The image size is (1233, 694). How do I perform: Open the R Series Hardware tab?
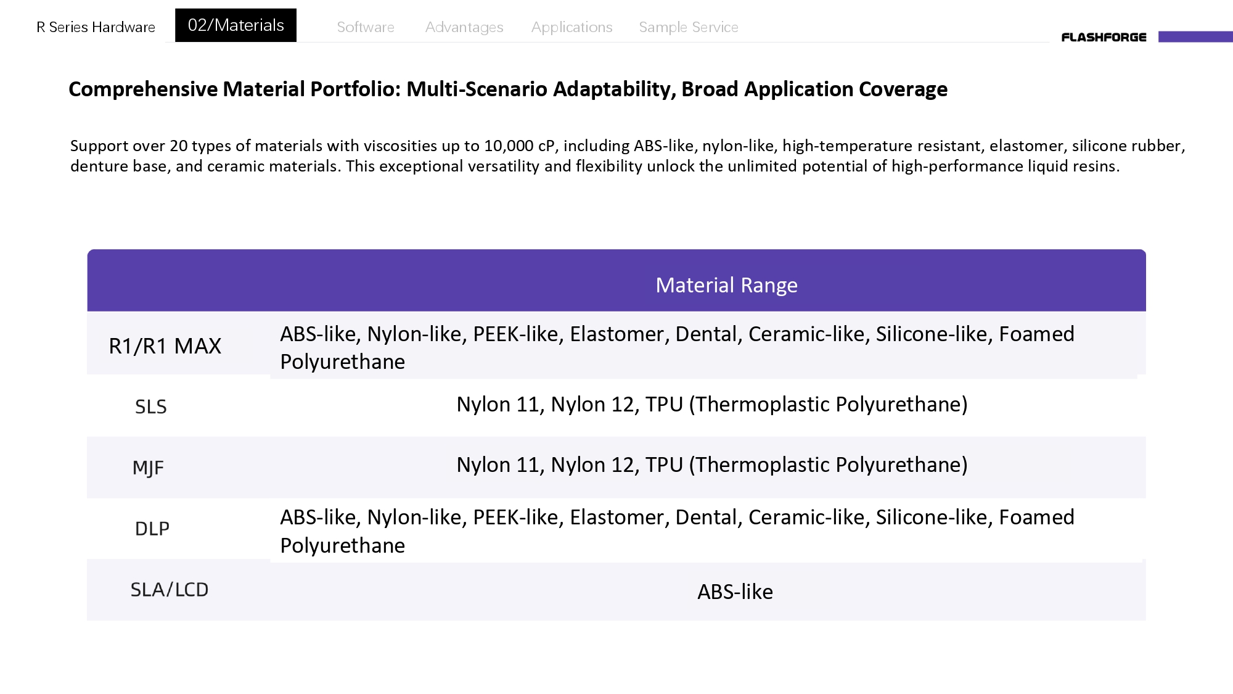[x=96, y=27]
